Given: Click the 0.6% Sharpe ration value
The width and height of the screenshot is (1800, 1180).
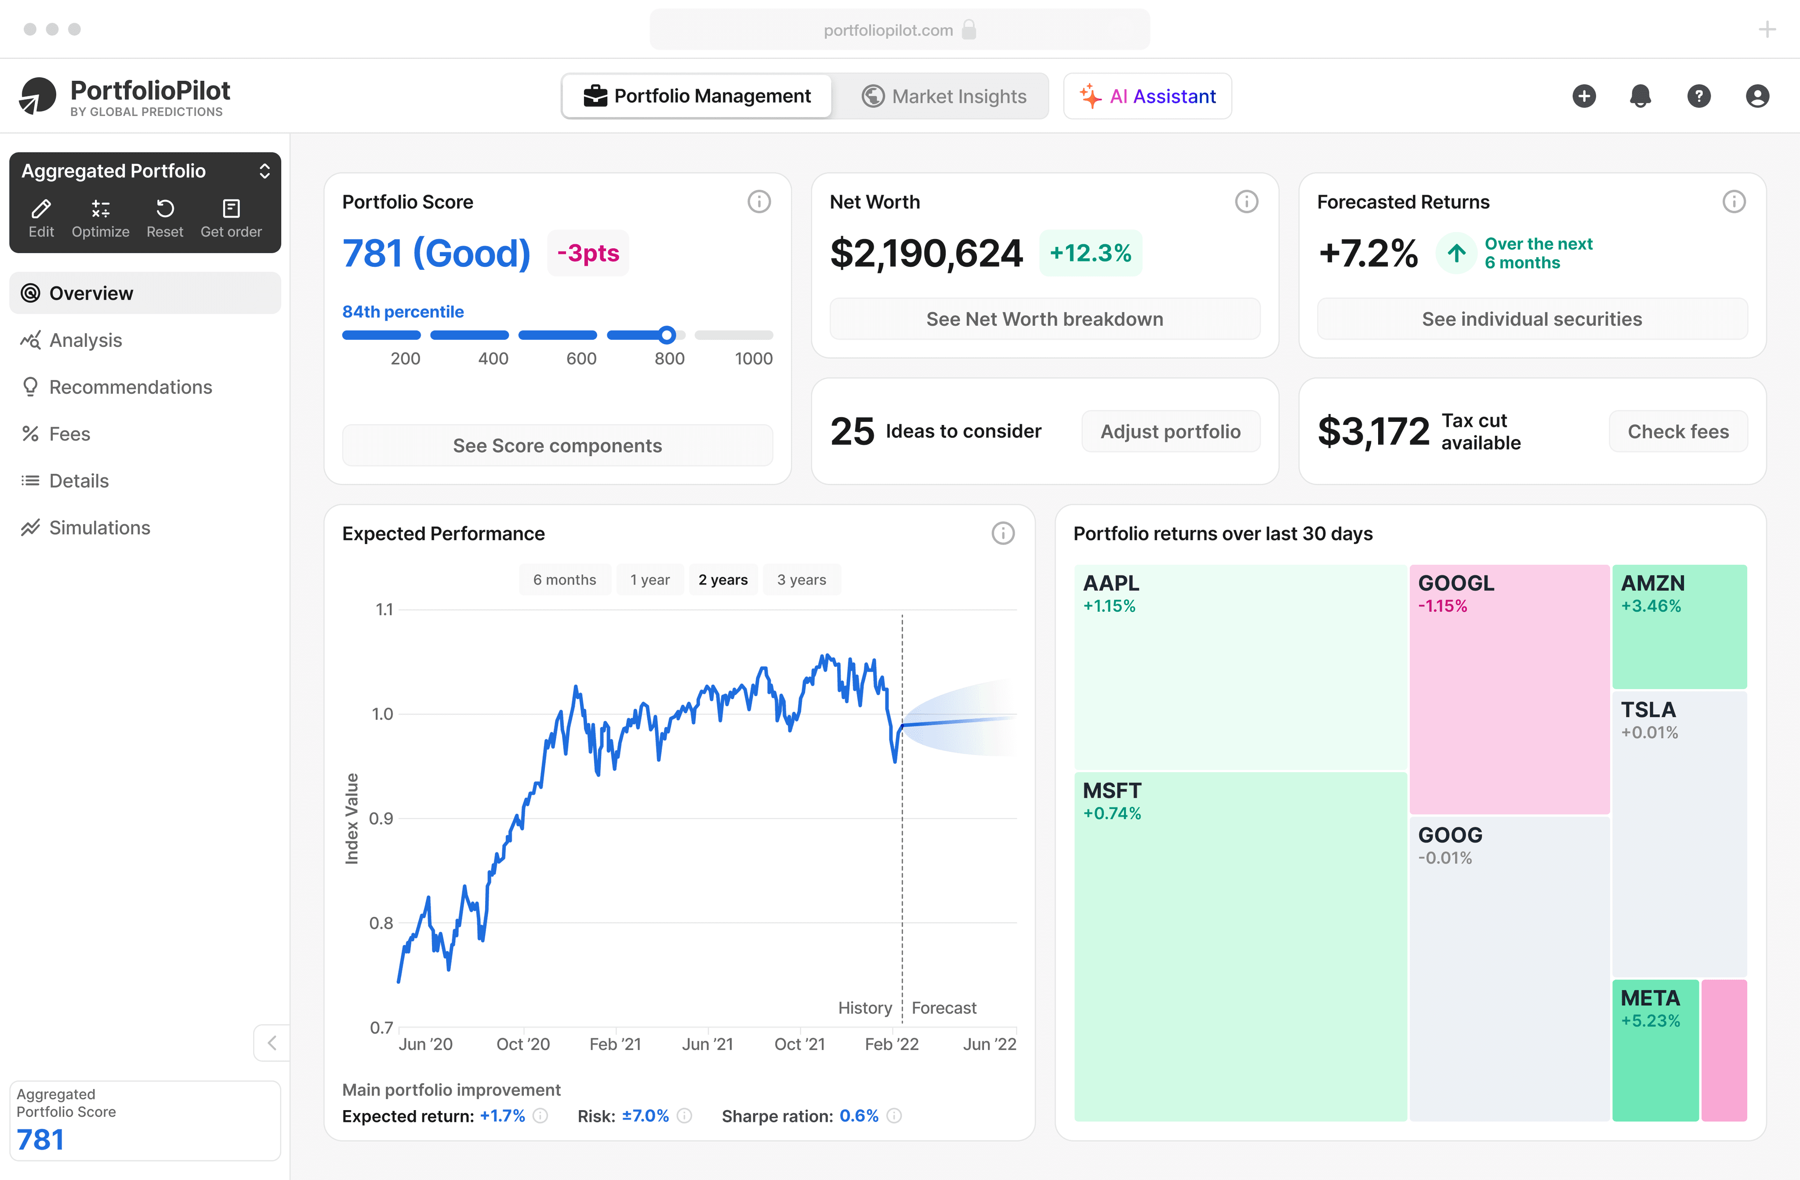Looking at the screenshot, I should pos(858,1116).
